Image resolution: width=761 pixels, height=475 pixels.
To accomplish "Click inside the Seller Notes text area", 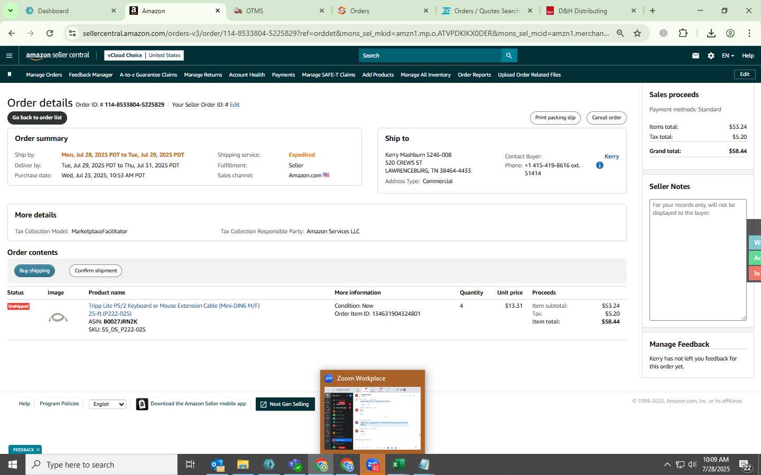I will (x=698, y=260).
